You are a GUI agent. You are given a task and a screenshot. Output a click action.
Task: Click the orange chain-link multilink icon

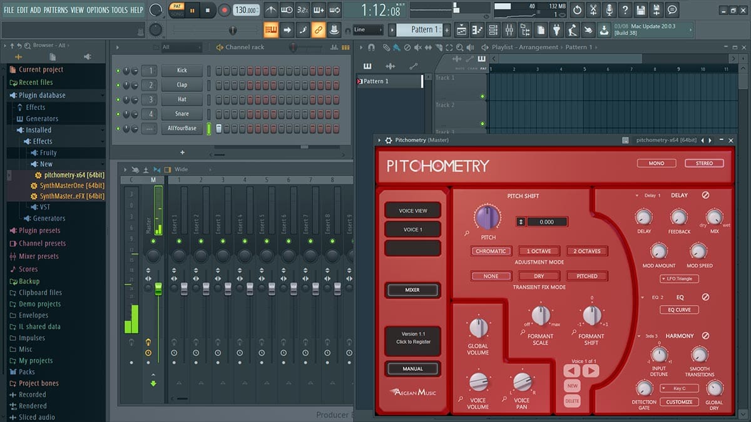click(318, 29)
